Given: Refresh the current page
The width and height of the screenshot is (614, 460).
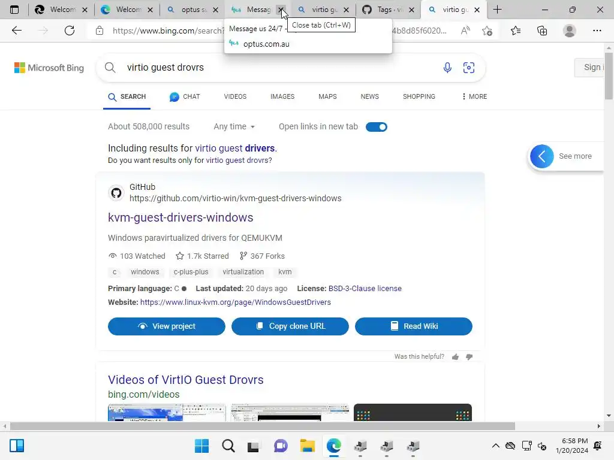Looking at the screenshot, I should click(70, 31).
